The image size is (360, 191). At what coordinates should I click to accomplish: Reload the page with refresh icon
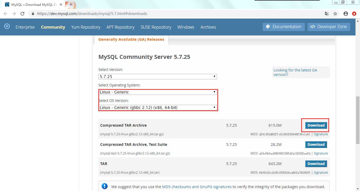tap(23, 14)
